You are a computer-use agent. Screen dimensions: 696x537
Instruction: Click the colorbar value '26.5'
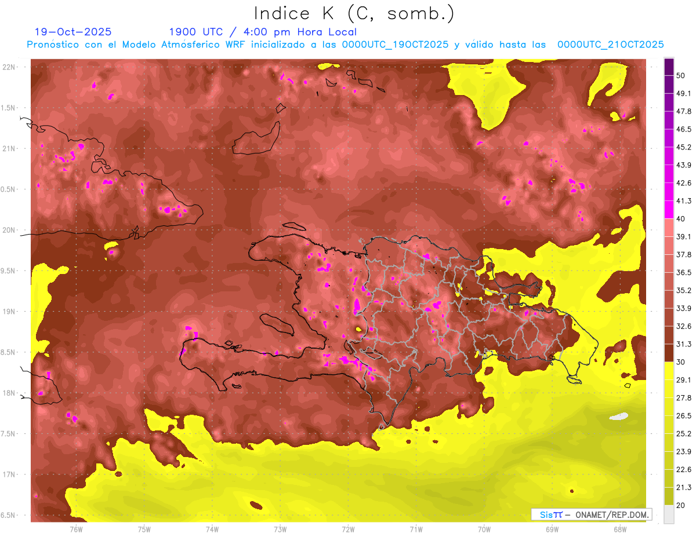coord(684,416)
